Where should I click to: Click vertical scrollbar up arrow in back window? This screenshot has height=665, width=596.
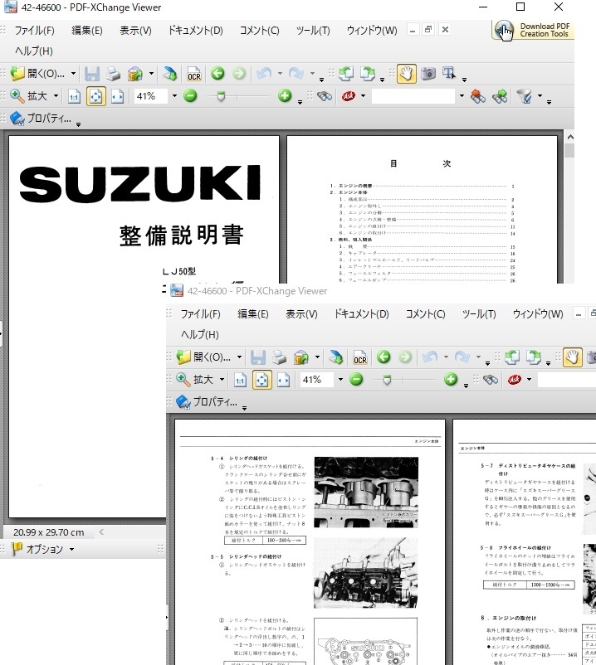coord(570,138)
